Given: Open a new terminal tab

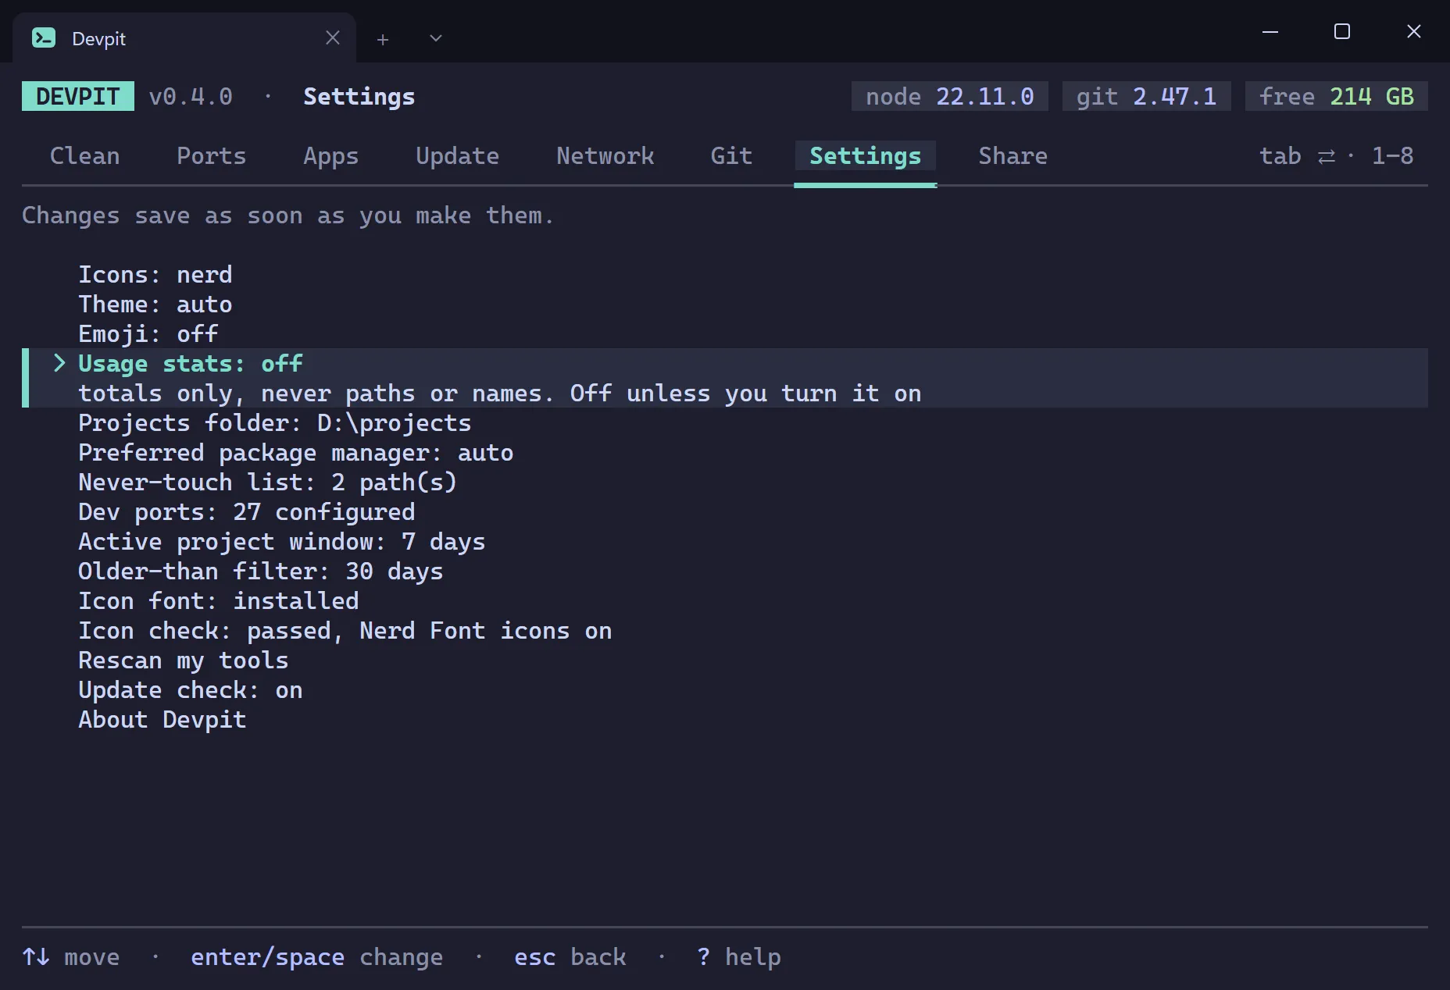Looking at the screenshot, I should [x=383, y=39].
